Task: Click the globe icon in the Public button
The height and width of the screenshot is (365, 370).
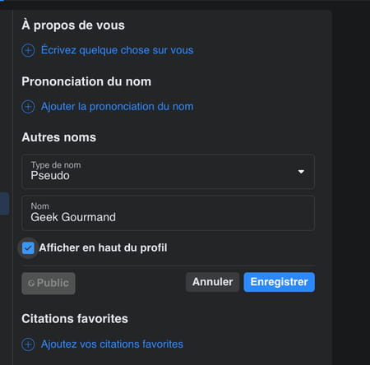Action: click(x=31, y=284)
